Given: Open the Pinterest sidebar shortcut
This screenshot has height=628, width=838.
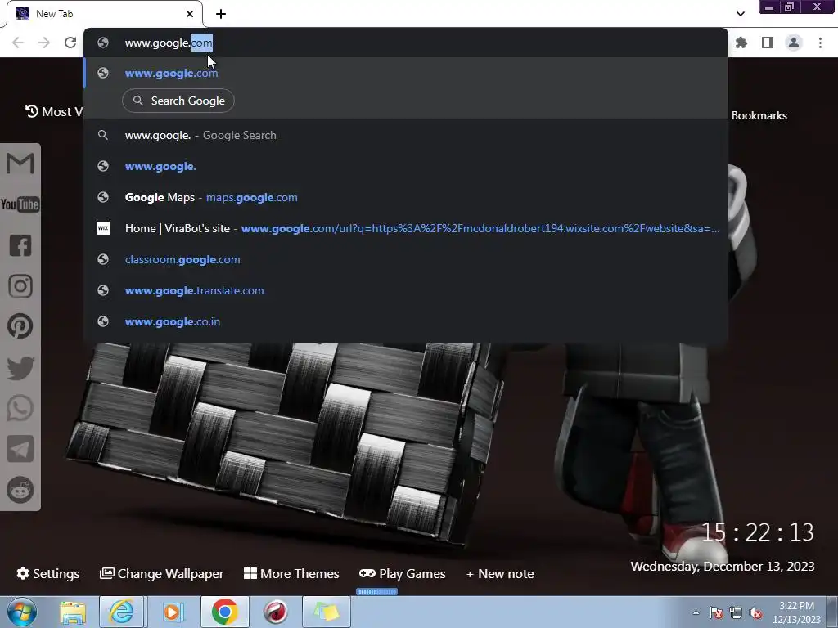Looking at the screenshot, I should point(20,326).
